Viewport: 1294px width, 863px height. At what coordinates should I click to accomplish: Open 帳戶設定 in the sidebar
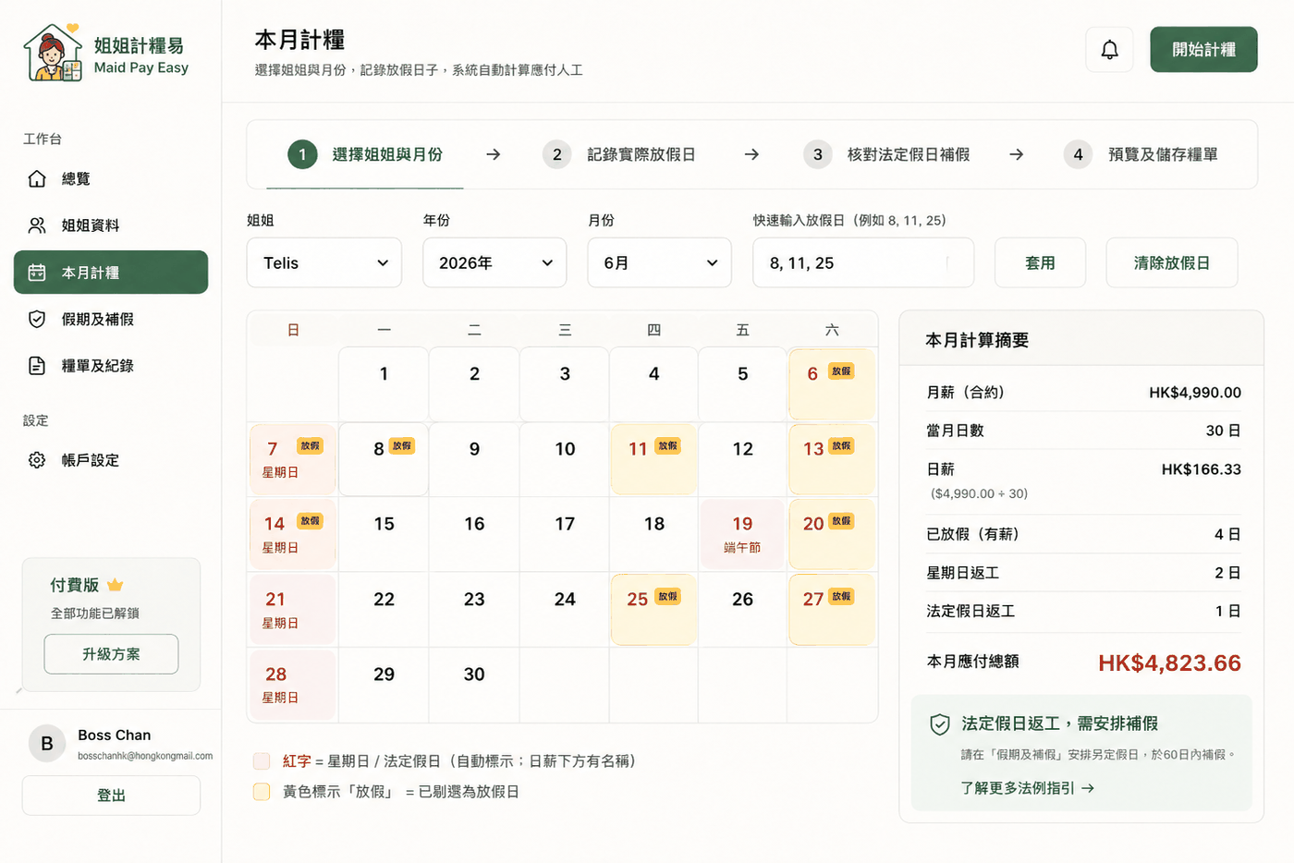111,460
